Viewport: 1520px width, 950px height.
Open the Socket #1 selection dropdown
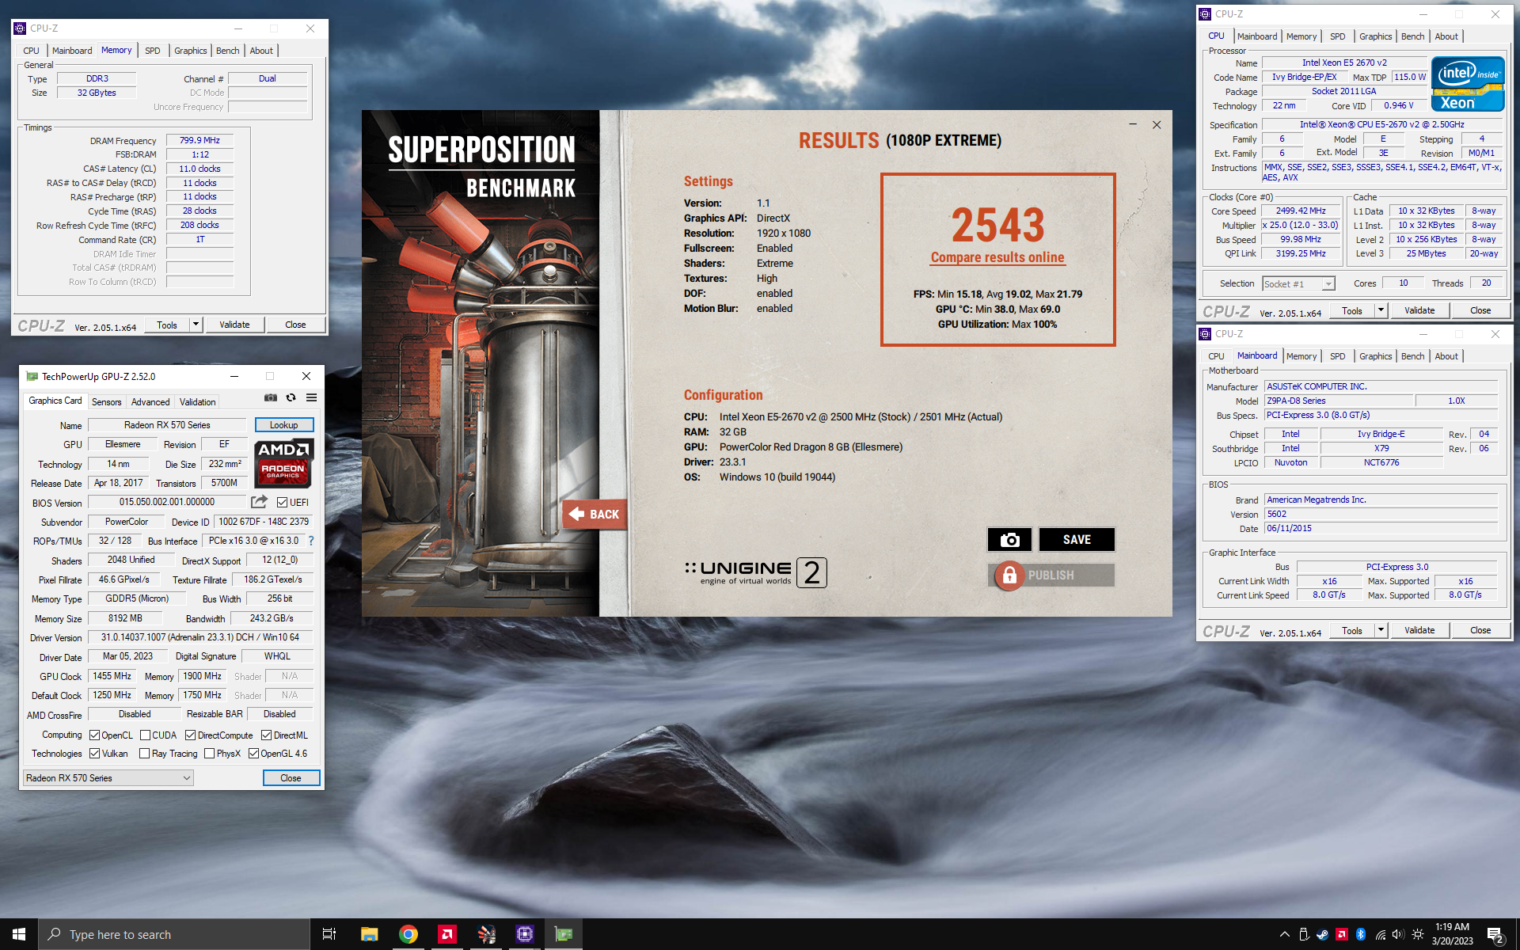tap(1298, 283)
